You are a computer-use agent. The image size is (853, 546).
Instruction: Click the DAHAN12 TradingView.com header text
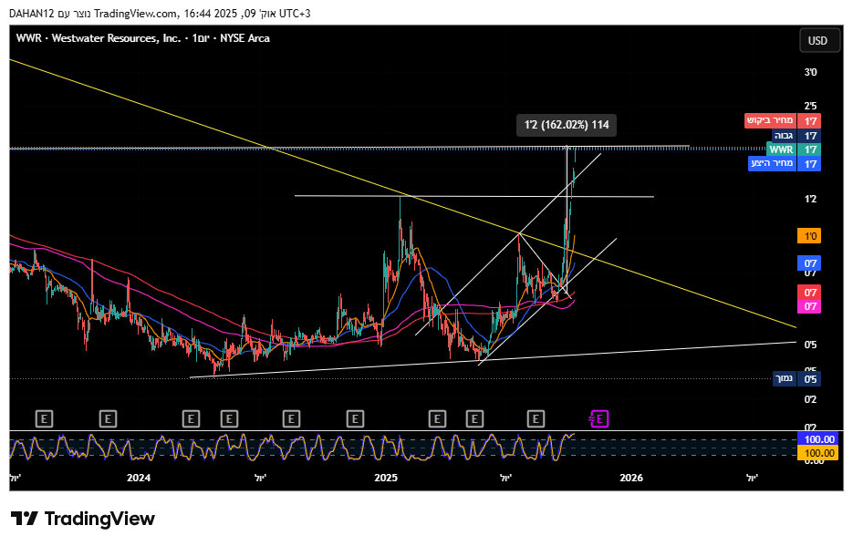pyautogui.click(x=160, y=14)
